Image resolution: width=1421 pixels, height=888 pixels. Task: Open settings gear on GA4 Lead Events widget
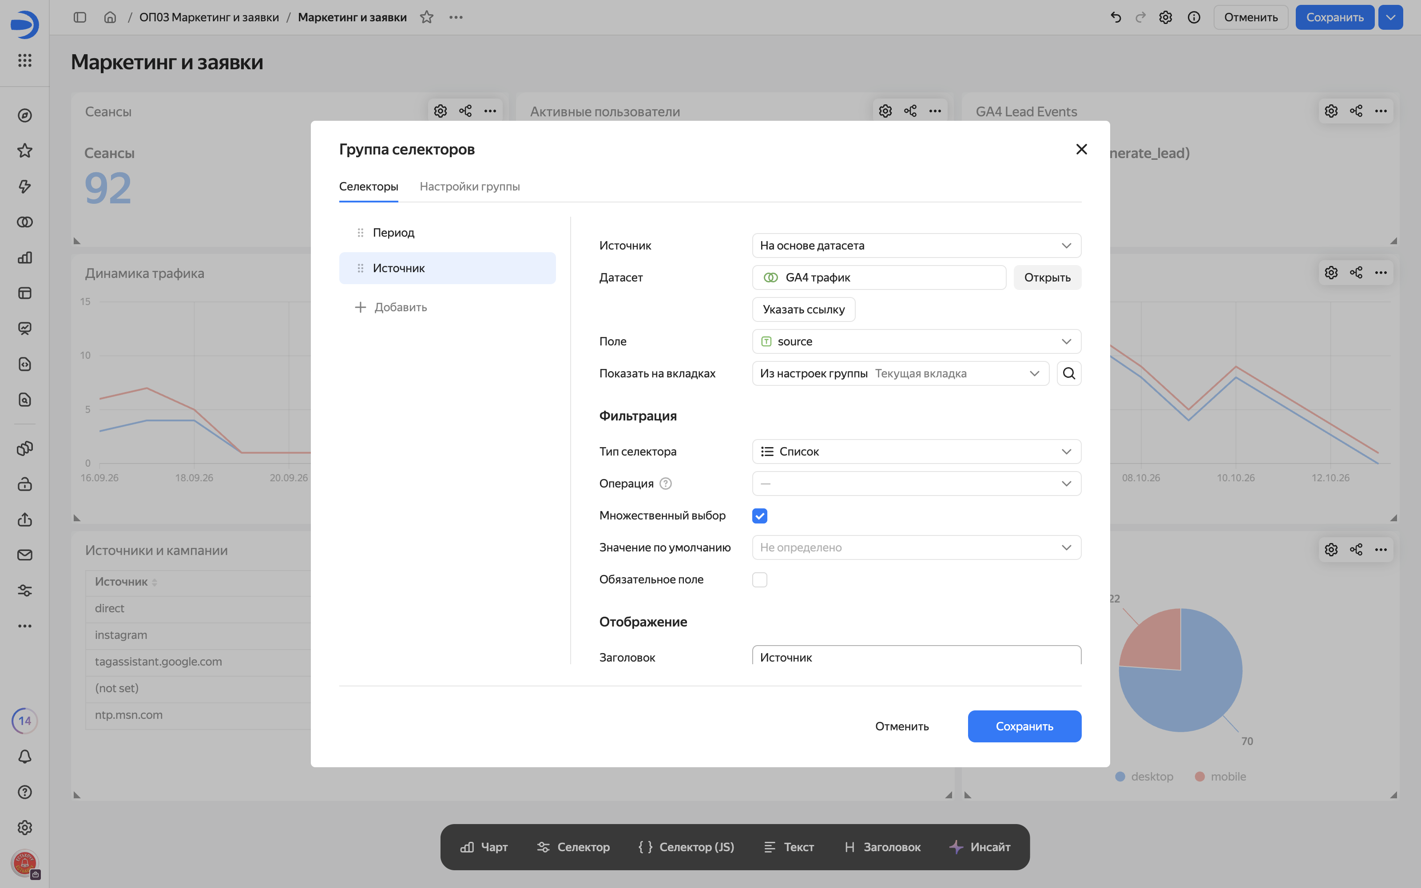coord(1331,111)
